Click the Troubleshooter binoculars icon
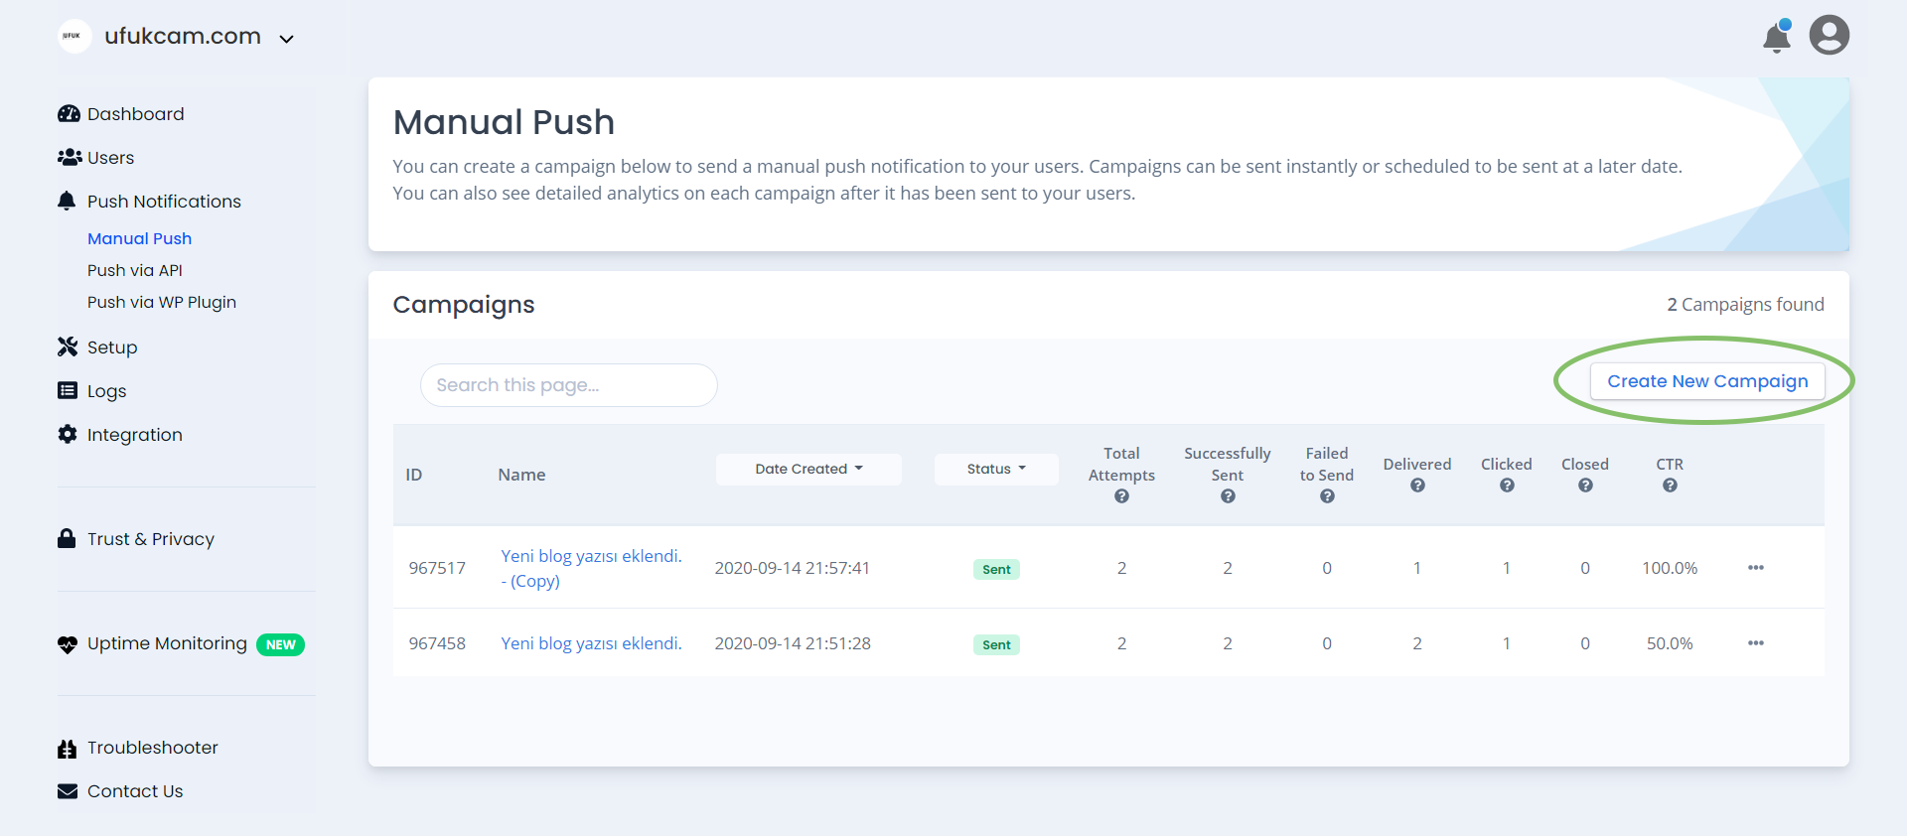This screenshot has width=1907, height=836. (68, 749)
